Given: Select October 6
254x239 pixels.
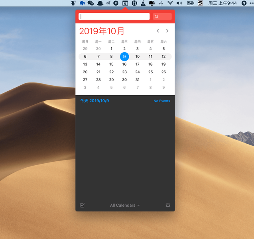Looking at the screenshot, I should pos(85,57).
